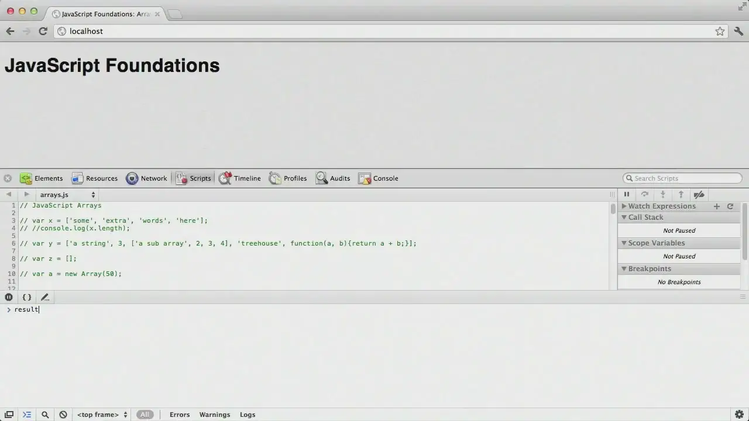The height and width of the screenshot is (421, 749).
Task: Close the developer tools panel
Action: [x=8, y=178]
